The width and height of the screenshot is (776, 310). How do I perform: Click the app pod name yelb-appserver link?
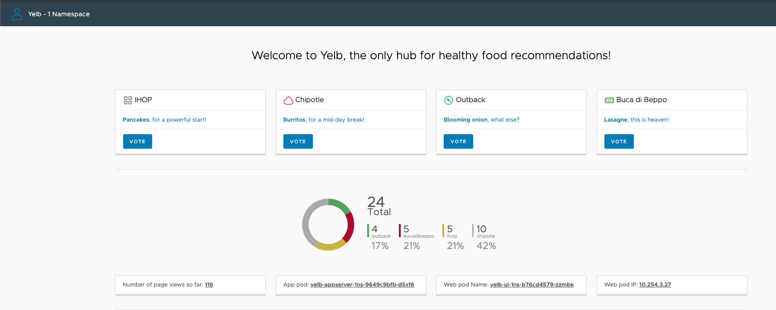[362, 285]
